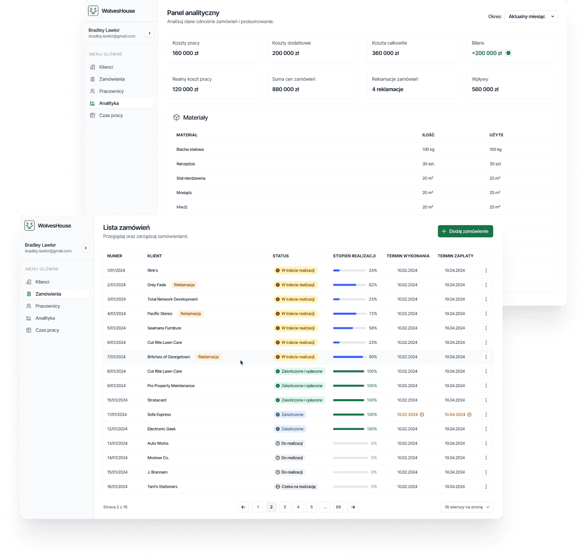Expand Bradley Lawlor account chevron in analytics window

(x=149, y=33)
